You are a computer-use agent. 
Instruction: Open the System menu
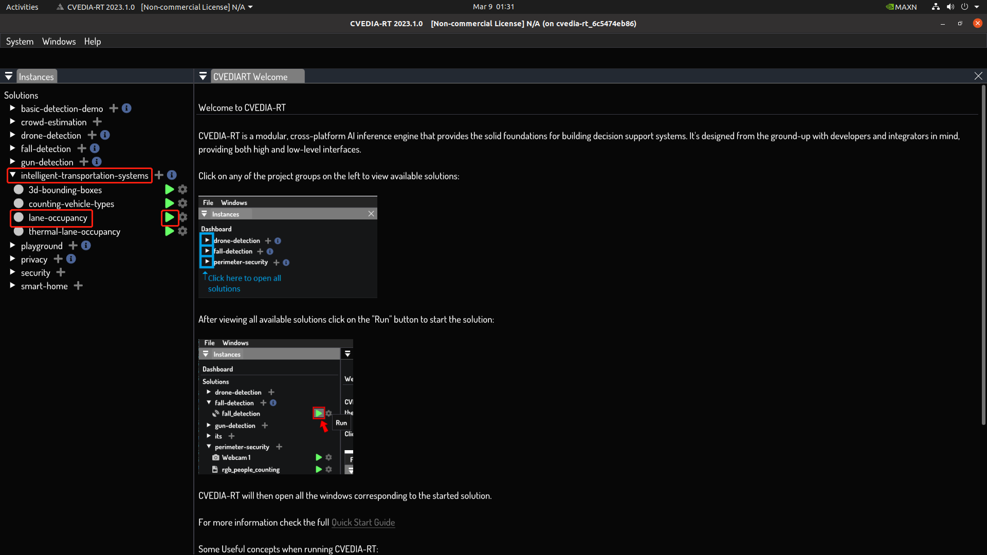coord(20,42)
